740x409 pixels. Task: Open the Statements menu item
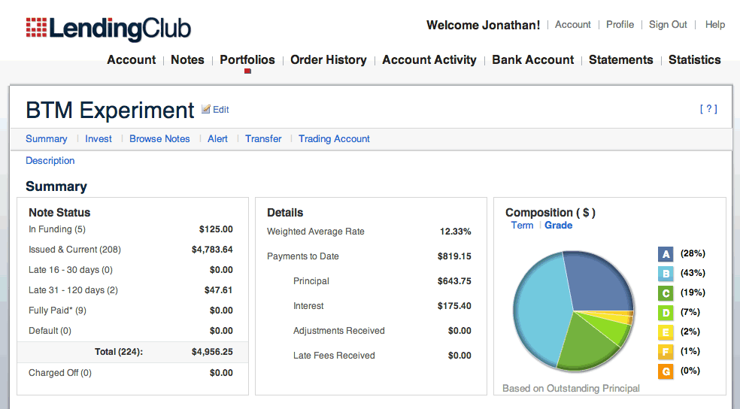click(x=620, y=60)
